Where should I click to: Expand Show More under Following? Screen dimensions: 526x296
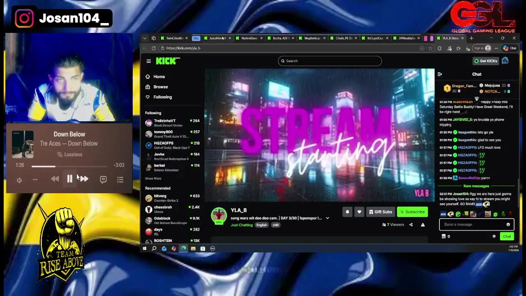point(153,178)
